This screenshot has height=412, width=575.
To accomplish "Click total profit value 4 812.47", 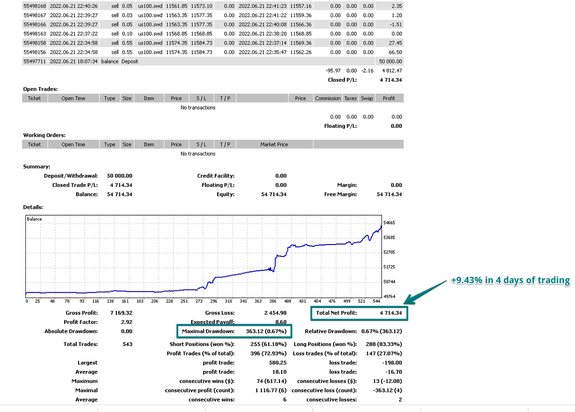I will 392,71.
